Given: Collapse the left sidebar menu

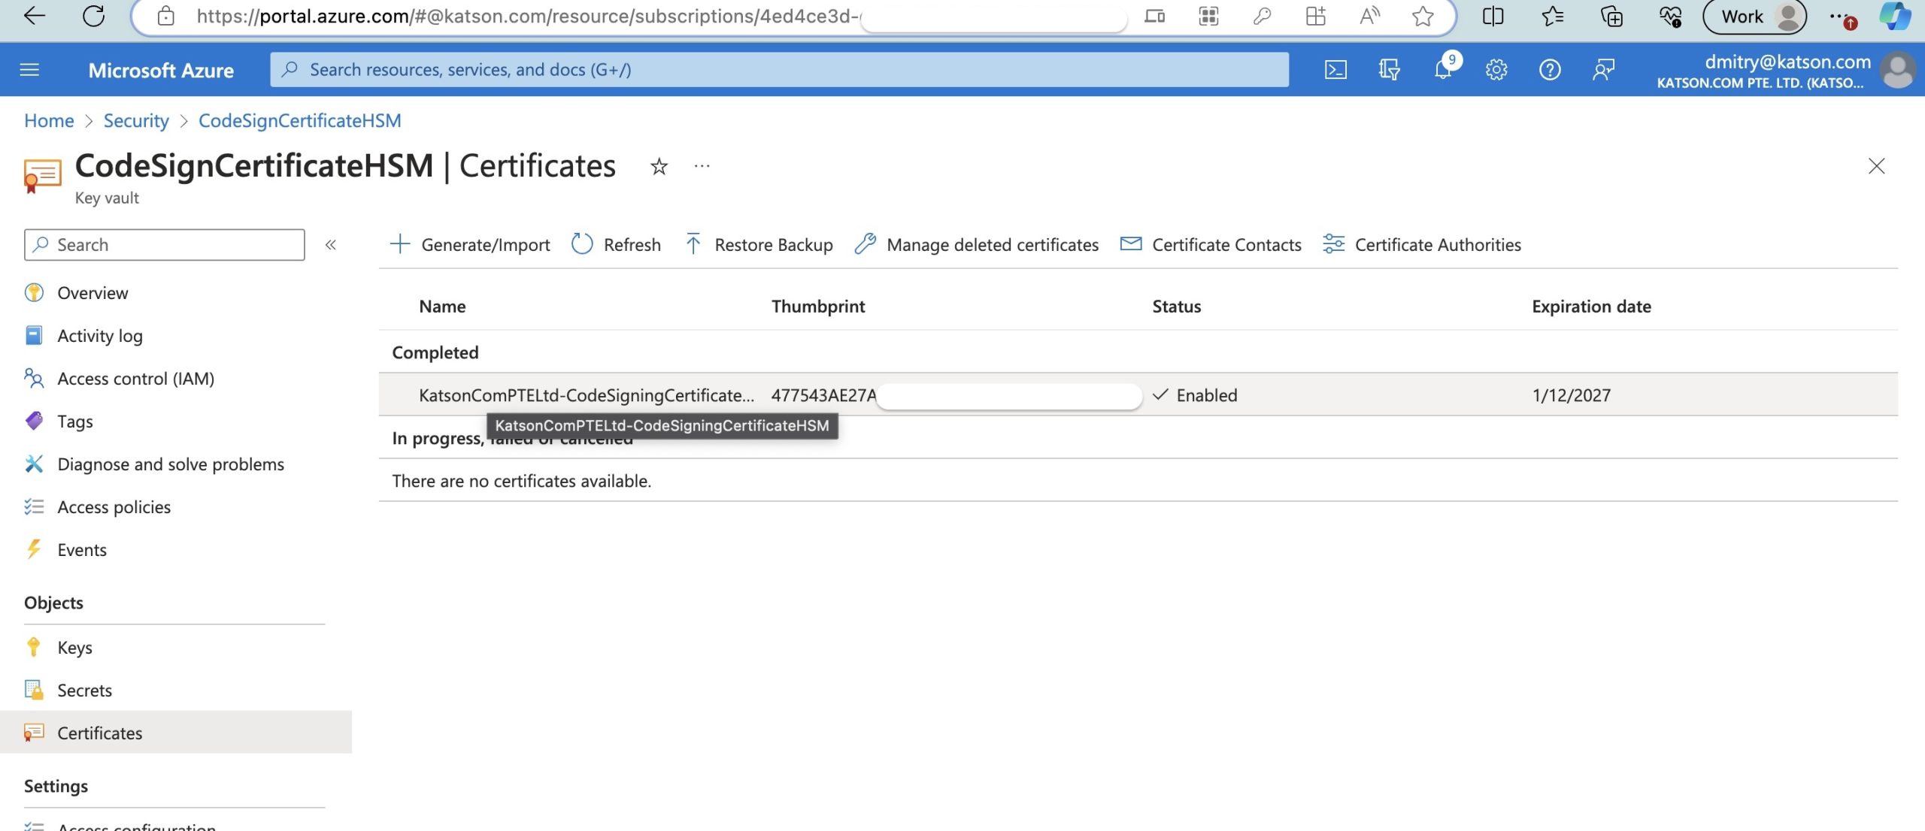Looking at the screenshot, I should click(330, 245).
